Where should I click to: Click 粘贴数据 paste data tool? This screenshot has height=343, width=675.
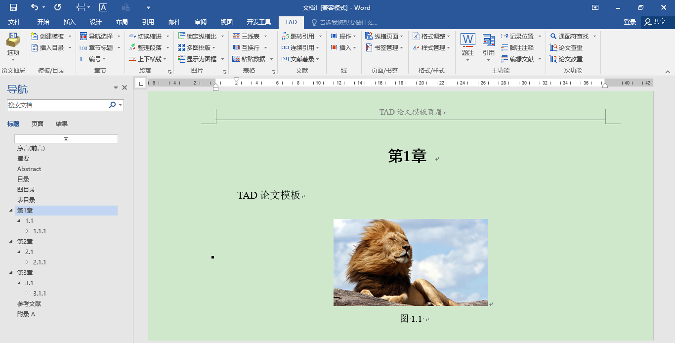coord(249,59)
